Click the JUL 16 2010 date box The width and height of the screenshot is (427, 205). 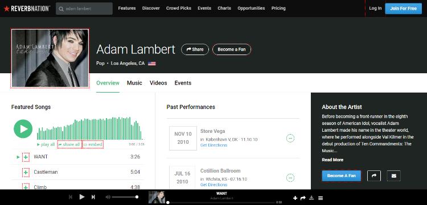pyautogui.click(x=182, y=178)
